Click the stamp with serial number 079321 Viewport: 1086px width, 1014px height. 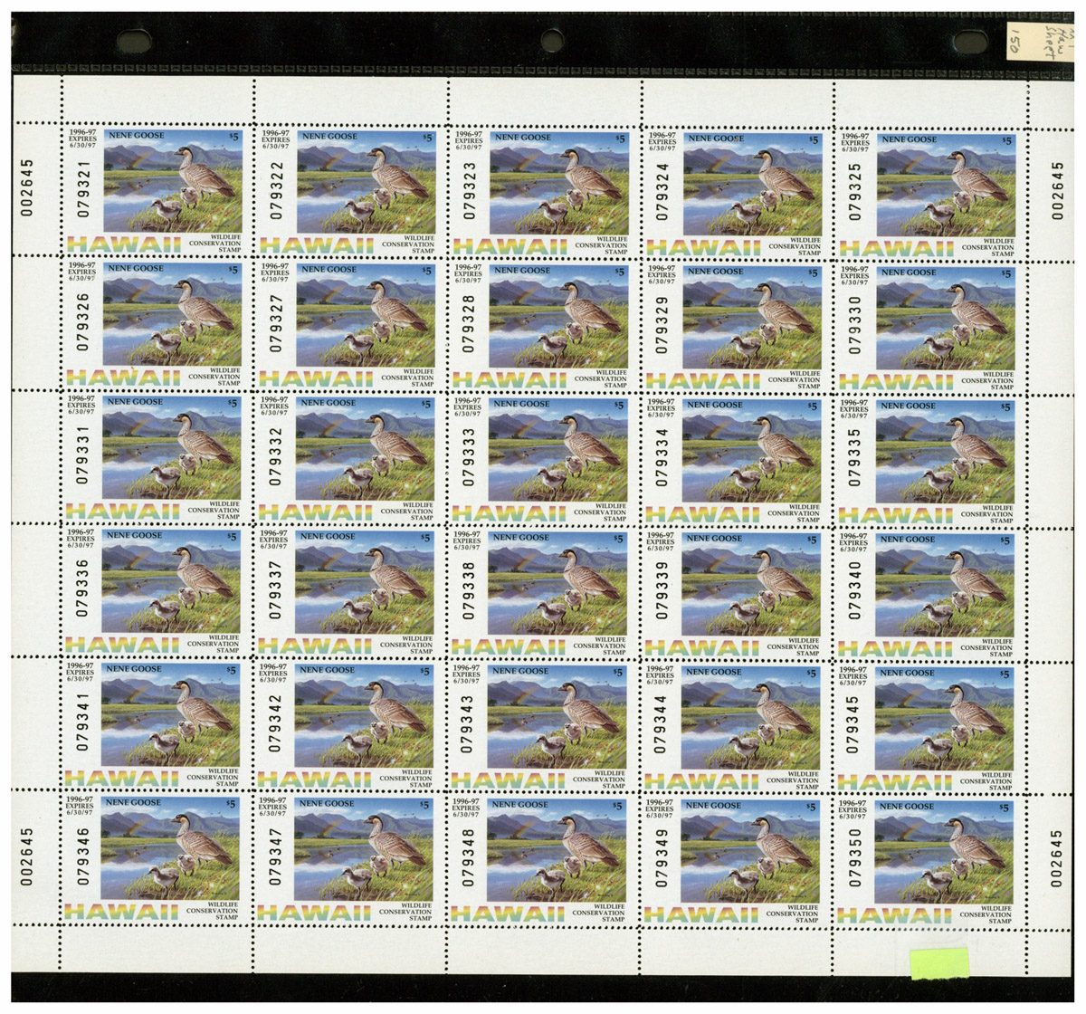click(156, 190)
